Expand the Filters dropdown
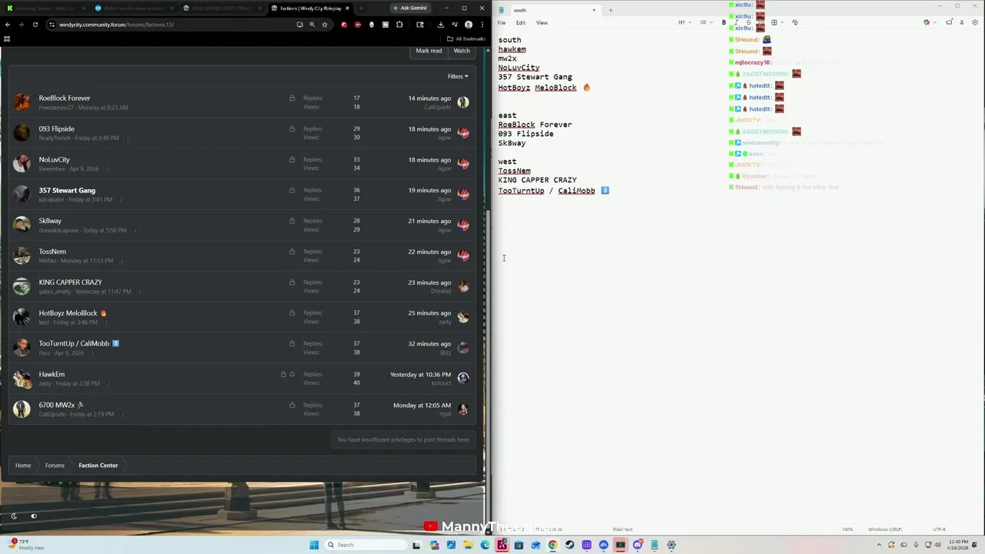The image size is (985, 554). [x=458, y=76]
